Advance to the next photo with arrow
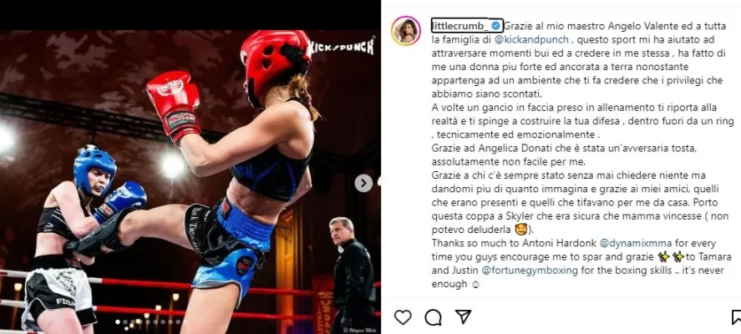The image size is (741, 334). pos(363,184)
